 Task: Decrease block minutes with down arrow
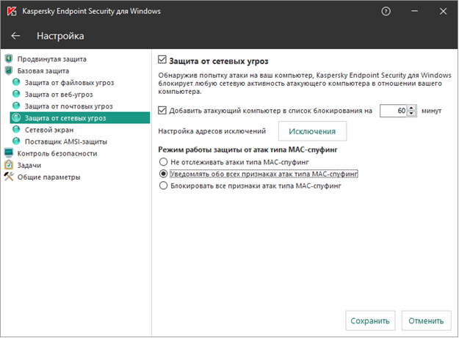[412, 114]
